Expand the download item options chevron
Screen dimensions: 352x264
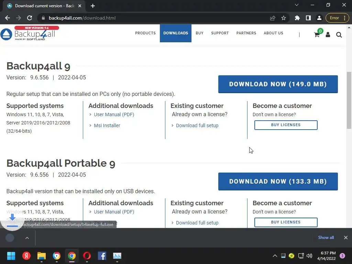pyautogui.click(x=27, y=238)
